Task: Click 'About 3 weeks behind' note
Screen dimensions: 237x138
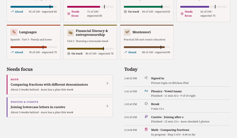Action: point(25,112)
